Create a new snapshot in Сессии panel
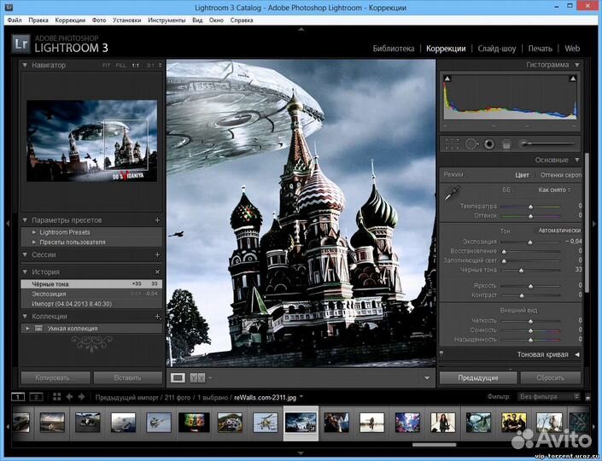The width and height of the screenshot is (602, 461). [x=157, y=255]
